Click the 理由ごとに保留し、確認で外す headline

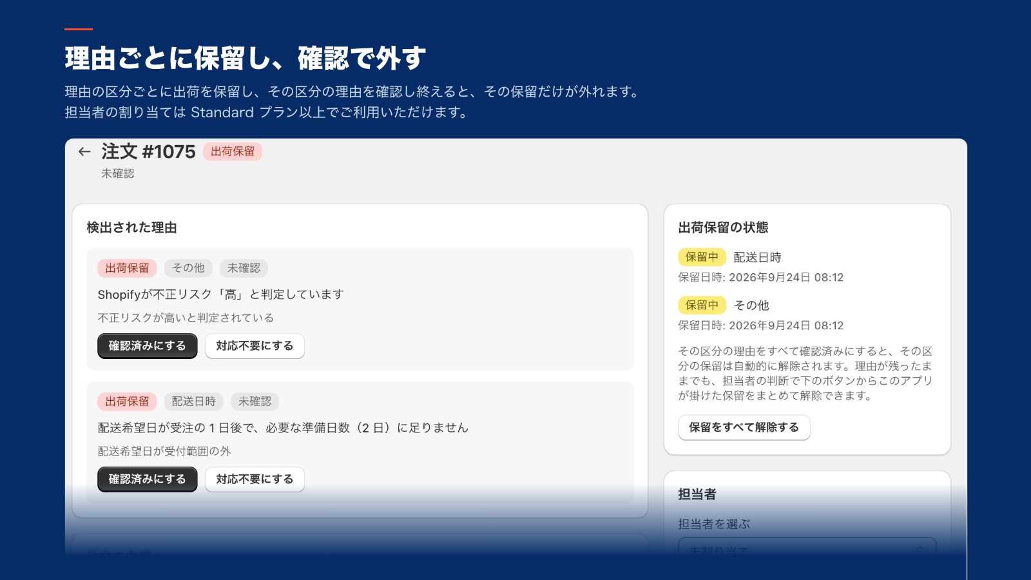[246, 59]
